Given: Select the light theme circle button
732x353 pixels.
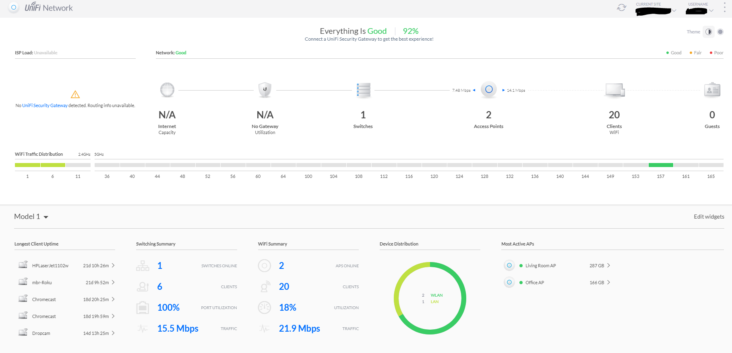Looking at the screenshot, I should point(720,32).
